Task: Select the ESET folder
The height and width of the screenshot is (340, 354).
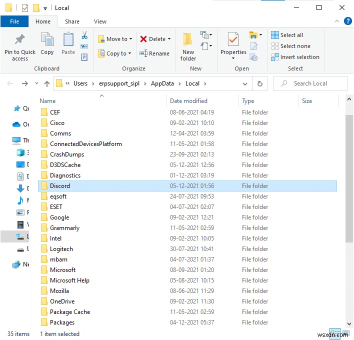Action: click(187, 207)
